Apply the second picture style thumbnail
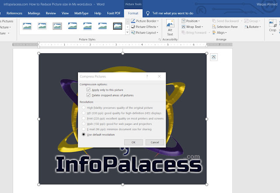This screenshot has width=280, height=193. tap(42, 26)
